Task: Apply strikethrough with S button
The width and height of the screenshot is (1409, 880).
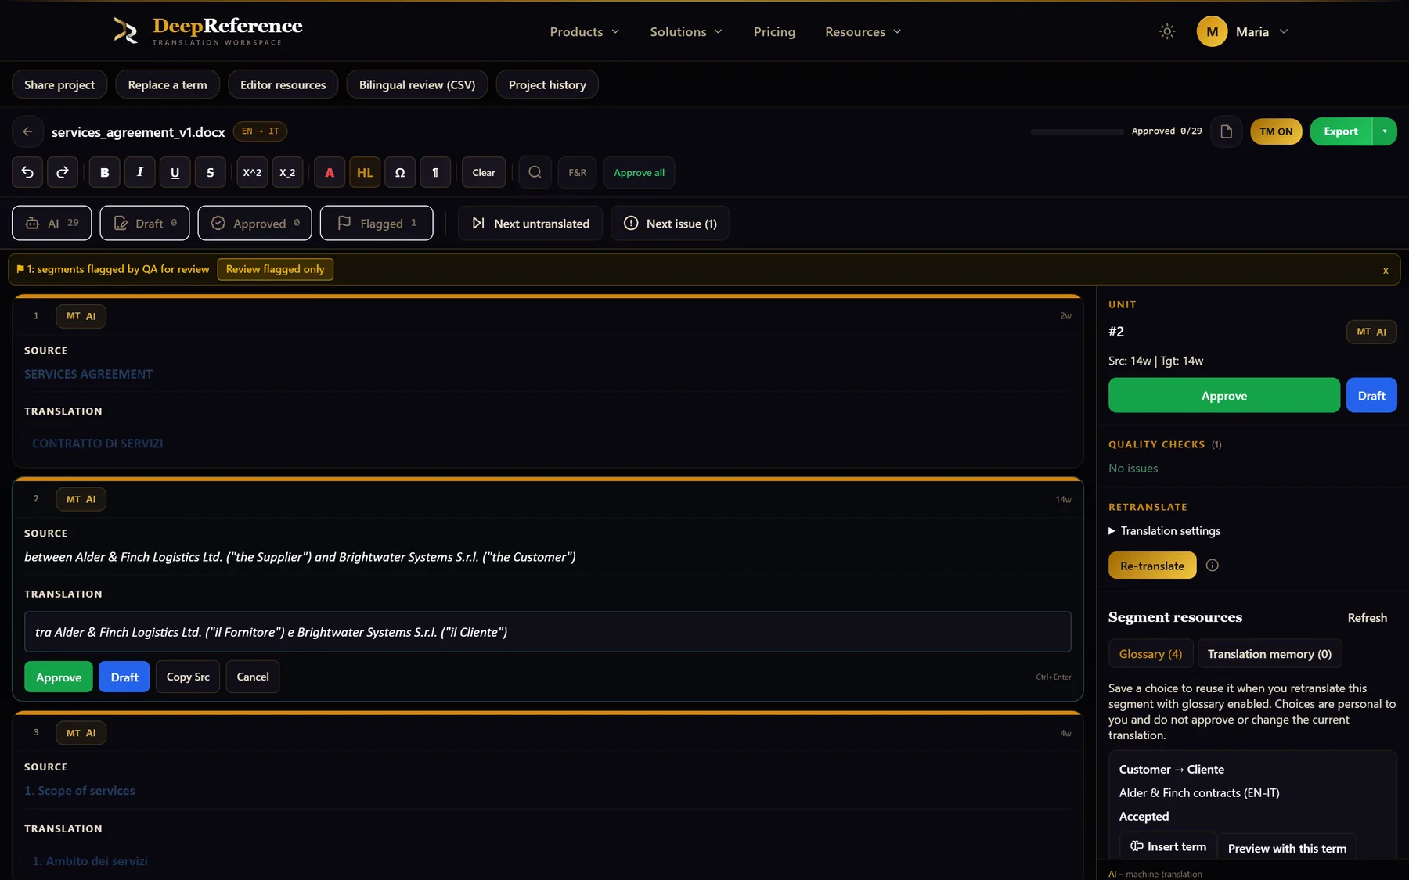Action: [x=211, y=172]
